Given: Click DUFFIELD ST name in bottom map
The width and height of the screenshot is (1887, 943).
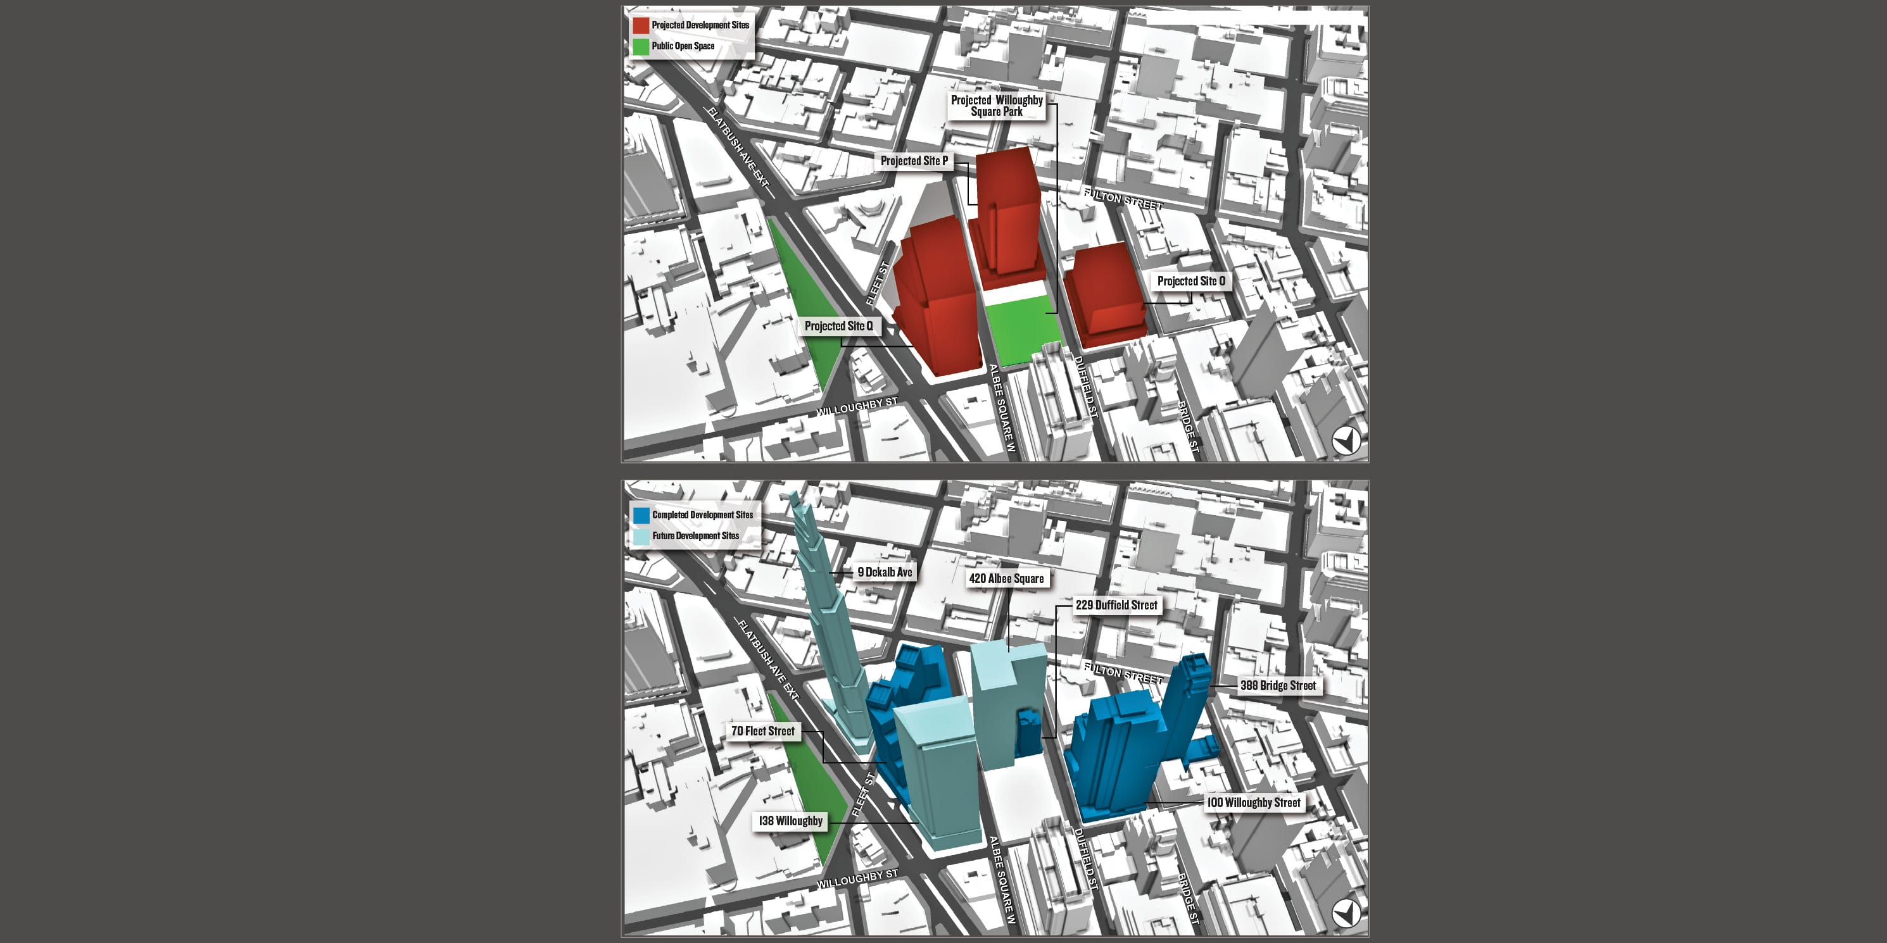Looking at the screenshot, I should tap(1085, 859).
